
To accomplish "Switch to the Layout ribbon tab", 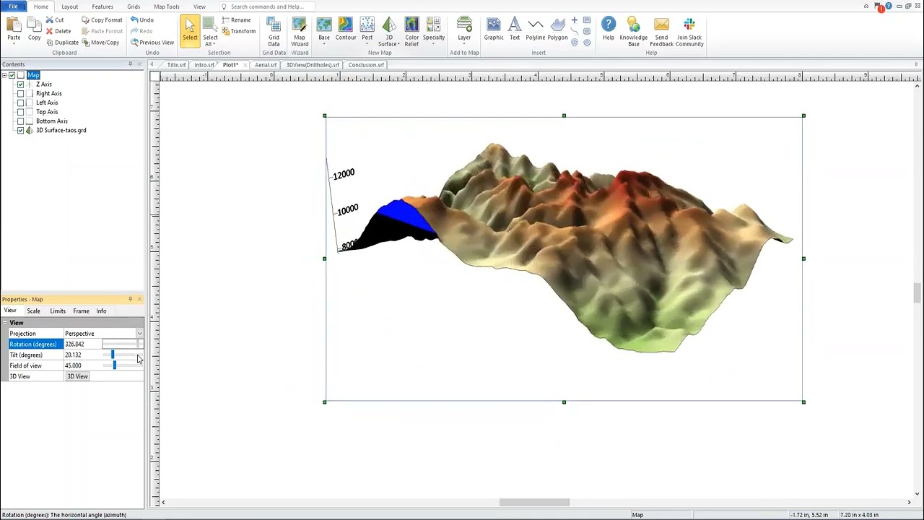I will coord(70,6).
